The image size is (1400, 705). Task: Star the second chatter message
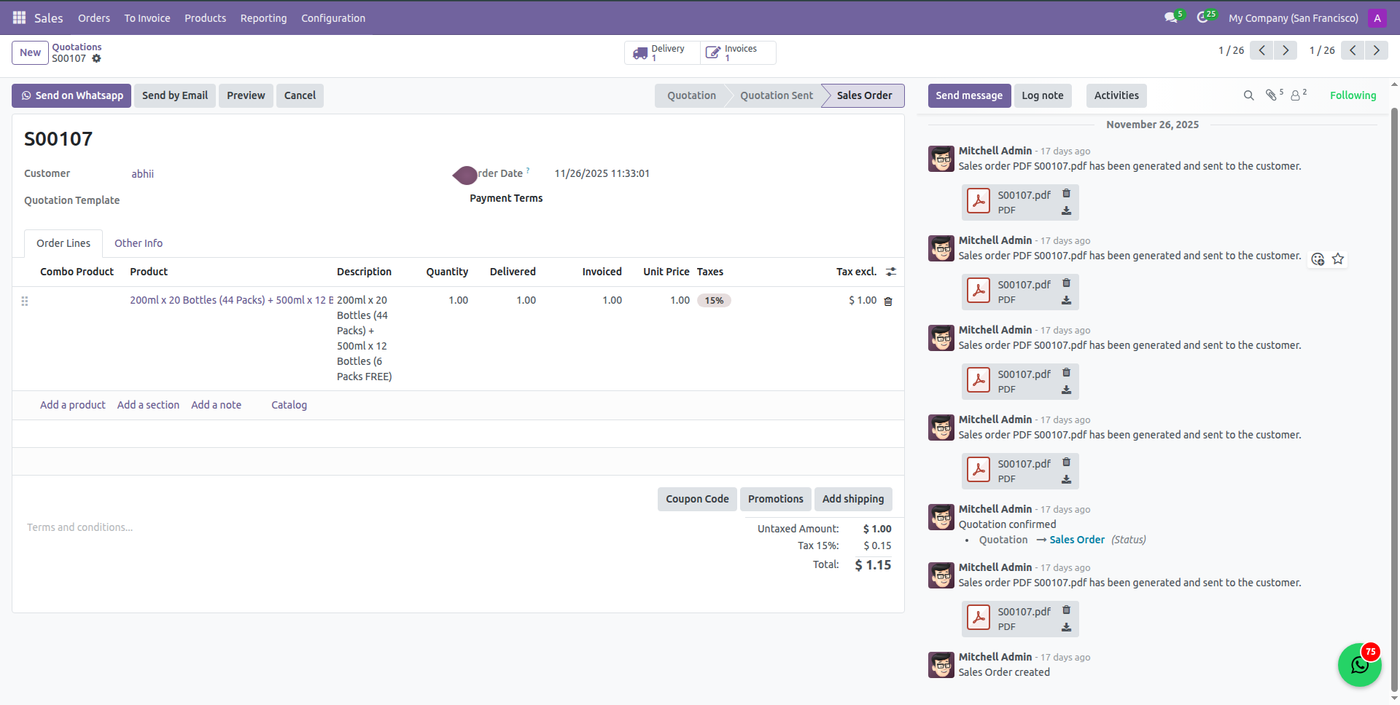point(1338,259)
